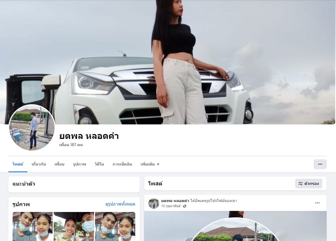
Task: Open the เกี่ยวกับ tab
Action: 39,164
